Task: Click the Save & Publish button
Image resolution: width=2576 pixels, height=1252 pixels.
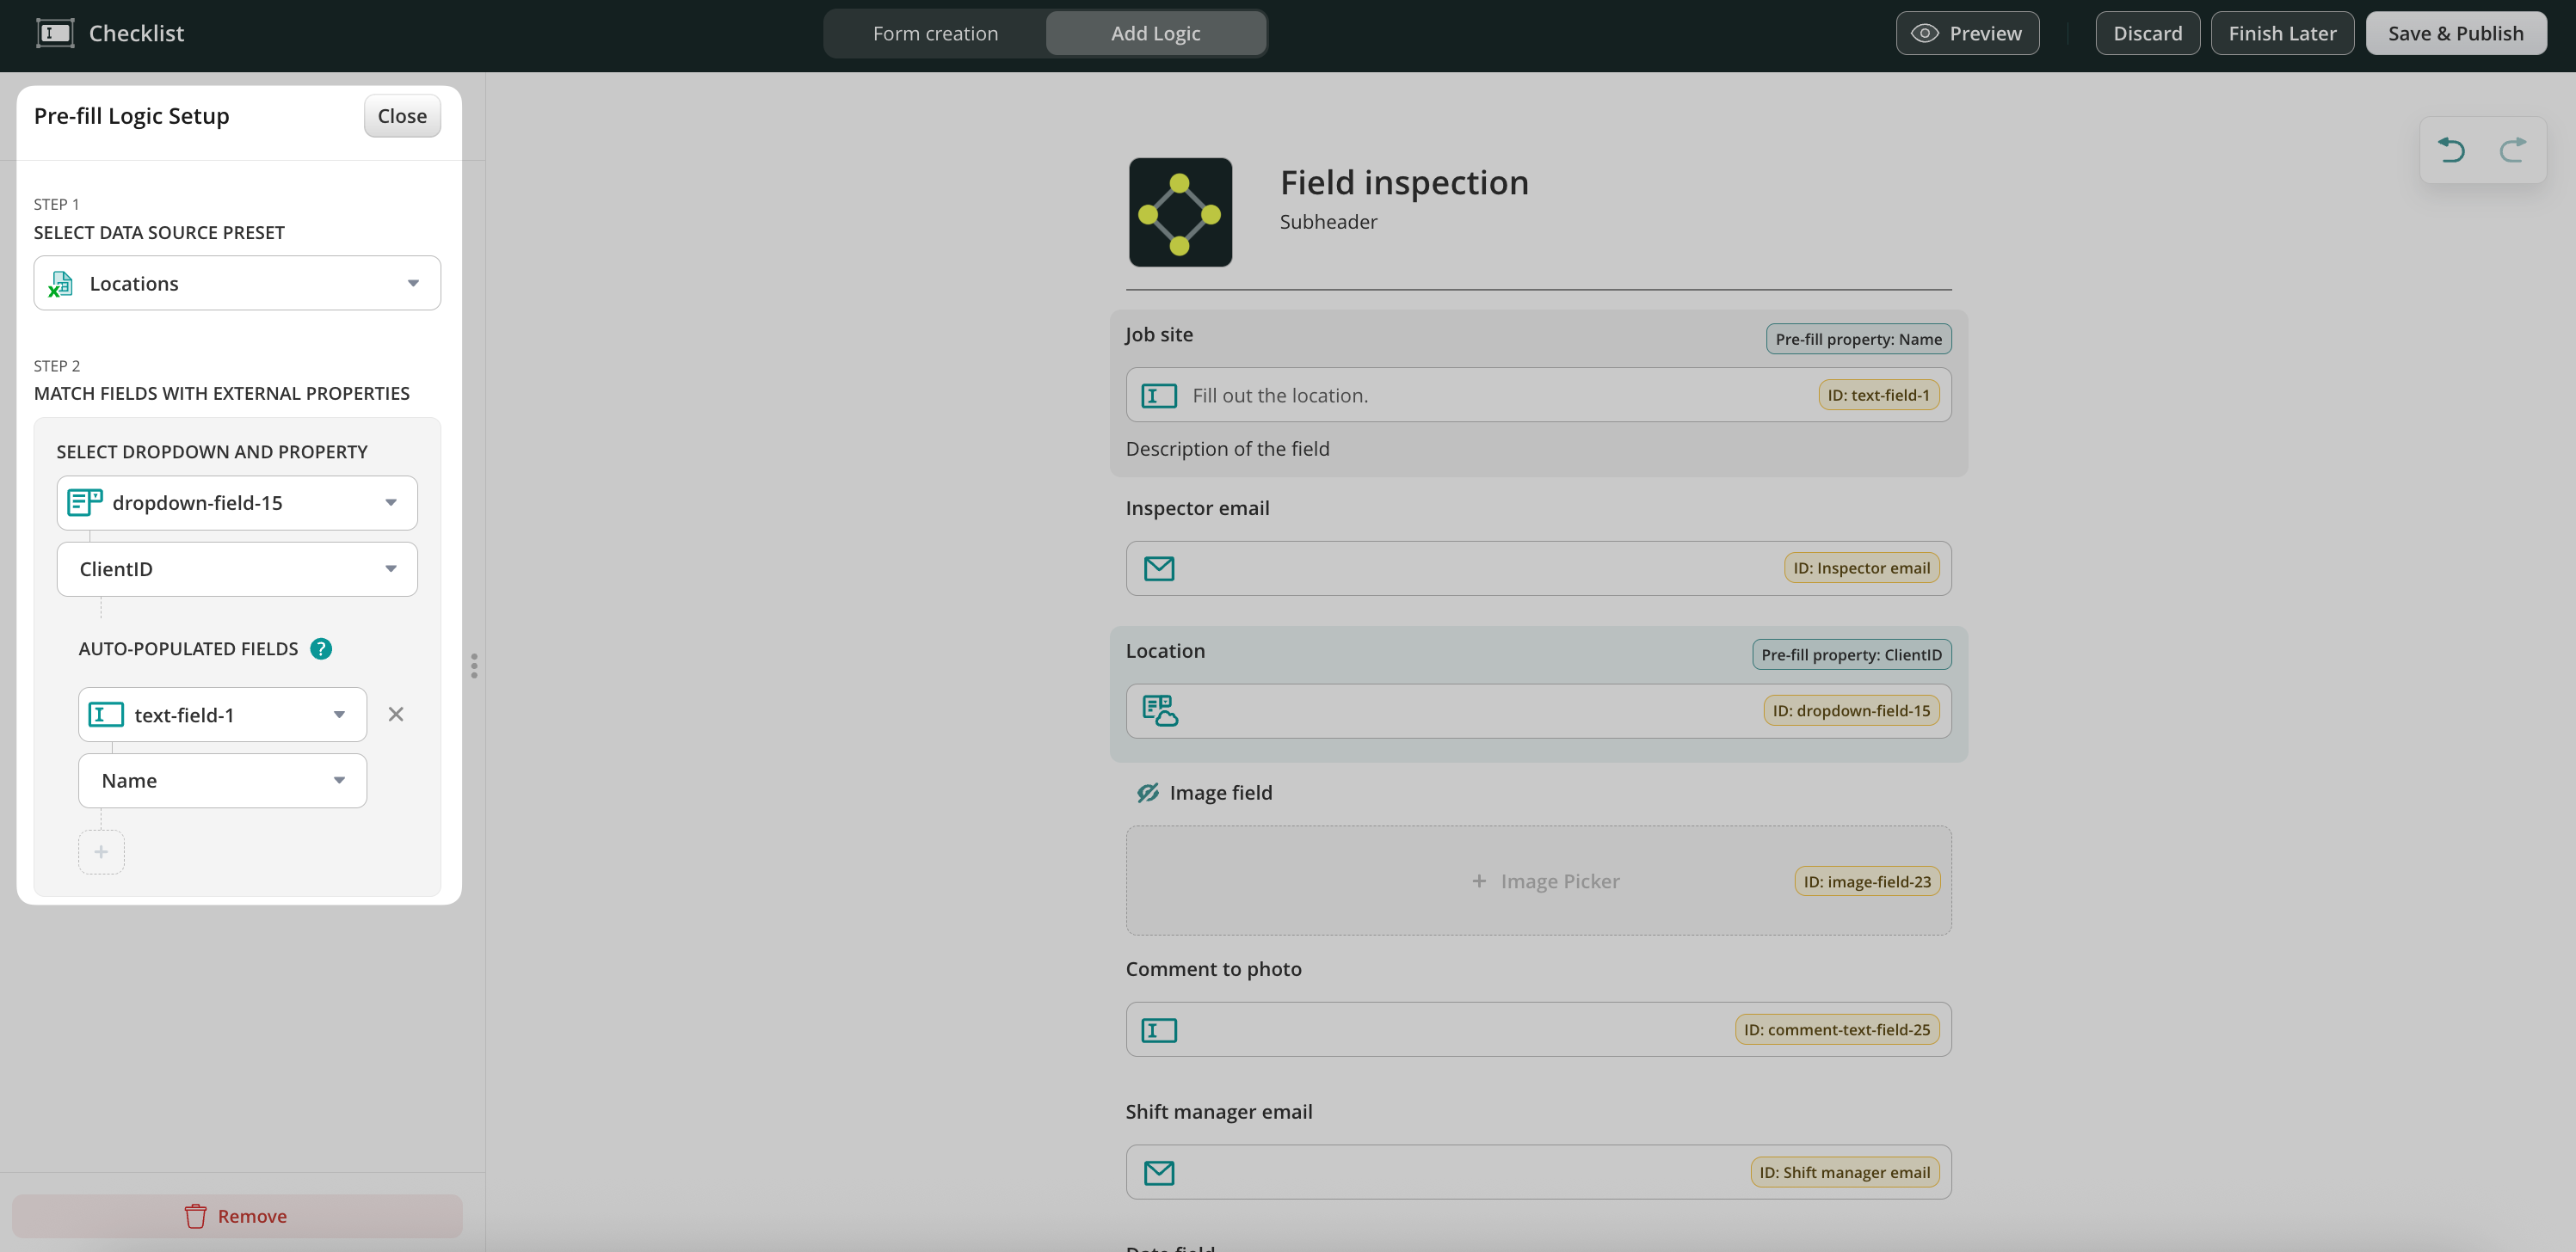Action: point(2455,33)
